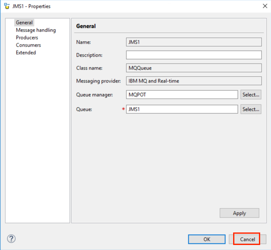Click the Messaging provider label
Screen dimensions: 271x250
98,81
